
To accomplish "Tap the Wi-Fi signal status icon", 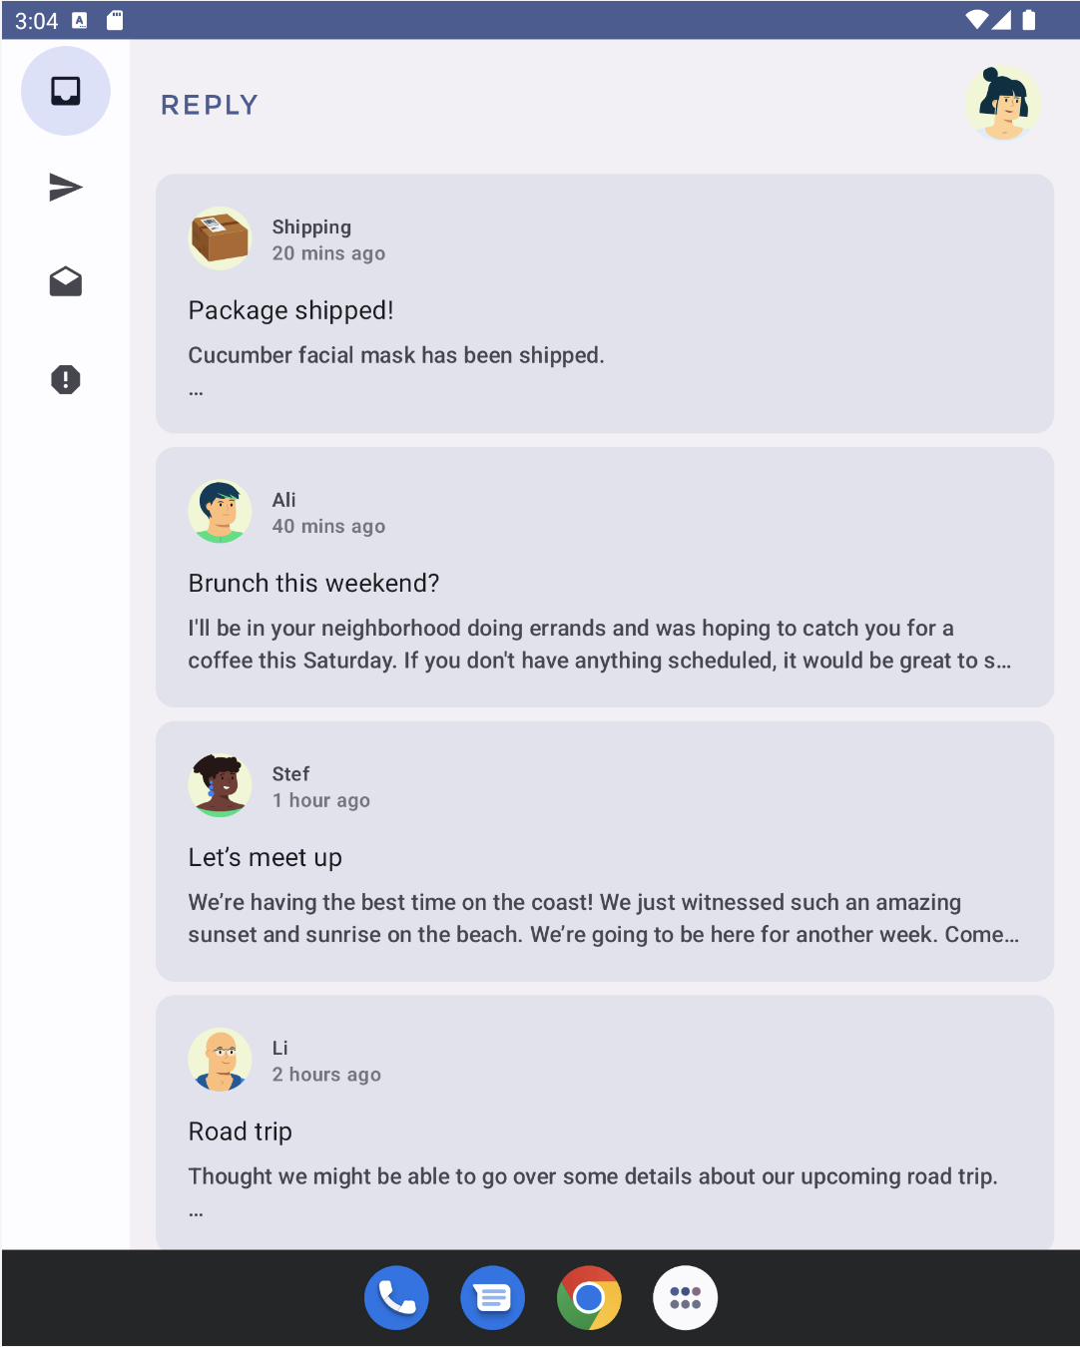I will click(x=977, y=20).
